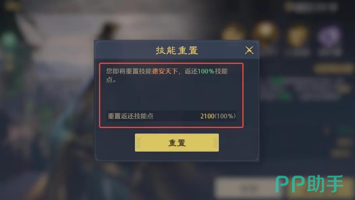
Task: Click the orange skill name 德安天下
Action: point(165,71)
